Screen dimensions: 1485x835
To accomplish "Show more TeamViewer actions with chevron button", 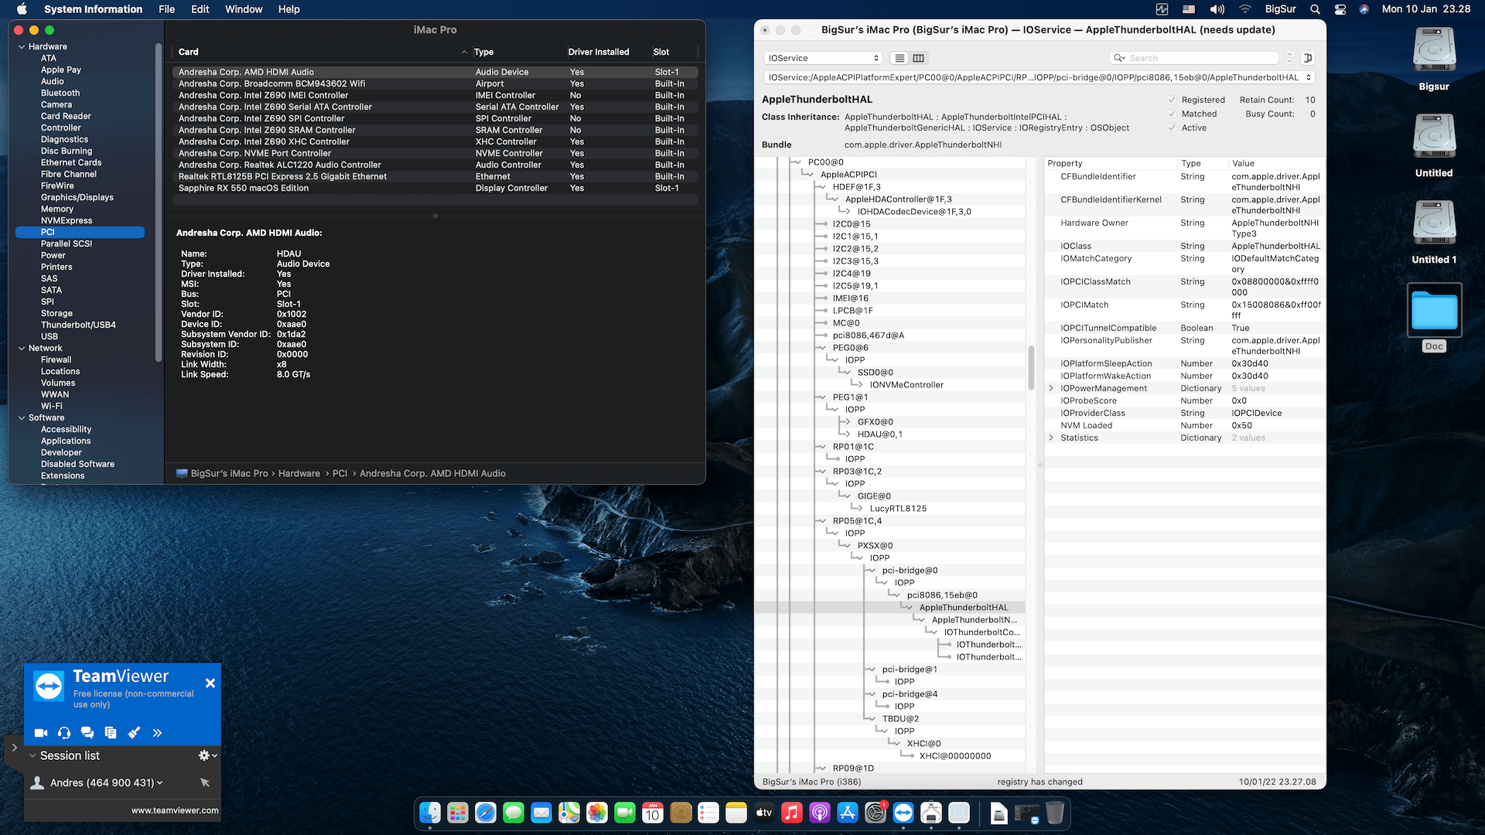I will pos(157,732).
